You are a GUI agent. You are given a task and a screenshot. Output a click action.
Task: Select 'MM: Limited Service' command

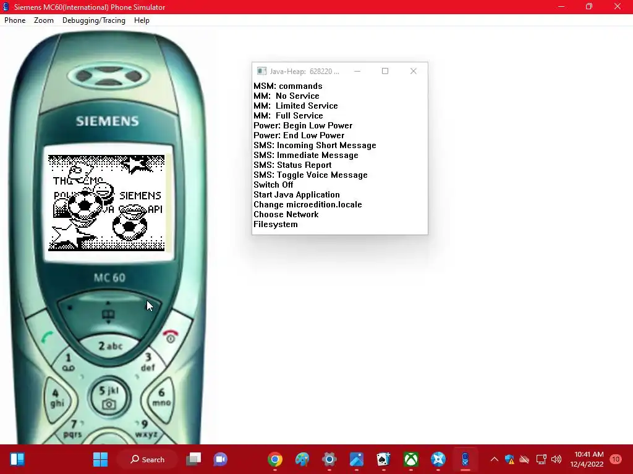pos(295,106)
